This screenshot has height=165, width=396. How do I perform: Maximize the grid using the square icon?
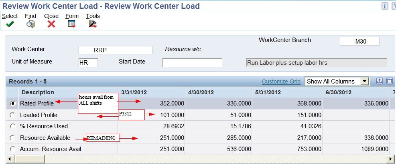tap(390, 81)
